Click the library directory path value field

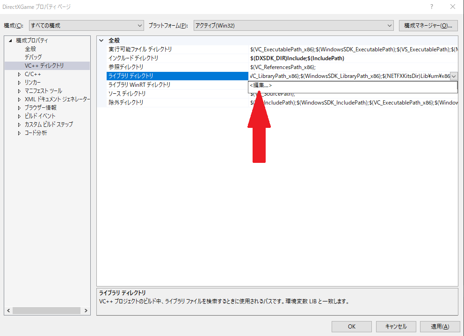coord(349,76)
